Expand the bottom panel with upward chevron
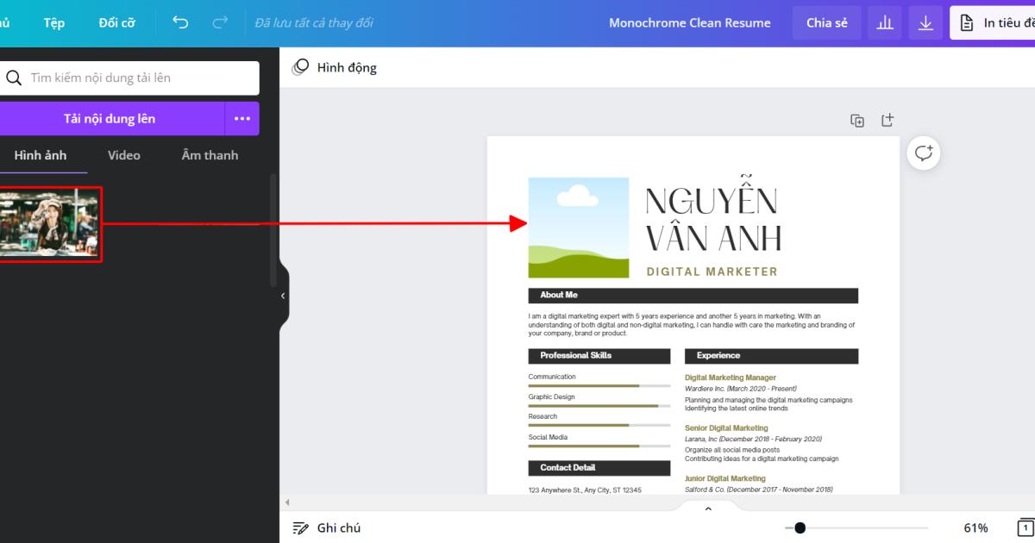Screen dimensions: 1035x543 (707, 508)
